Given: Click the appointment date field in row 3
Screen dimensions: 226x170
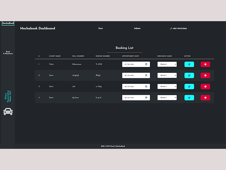Looking at the screenshot, I should point(136,87).
